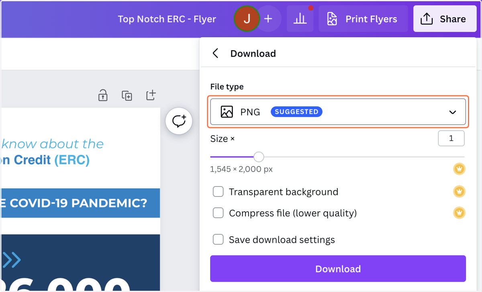Click 'know about the' italic text on flyer
The height and width of the screenshot is (292, 482).
coord(52,144)
